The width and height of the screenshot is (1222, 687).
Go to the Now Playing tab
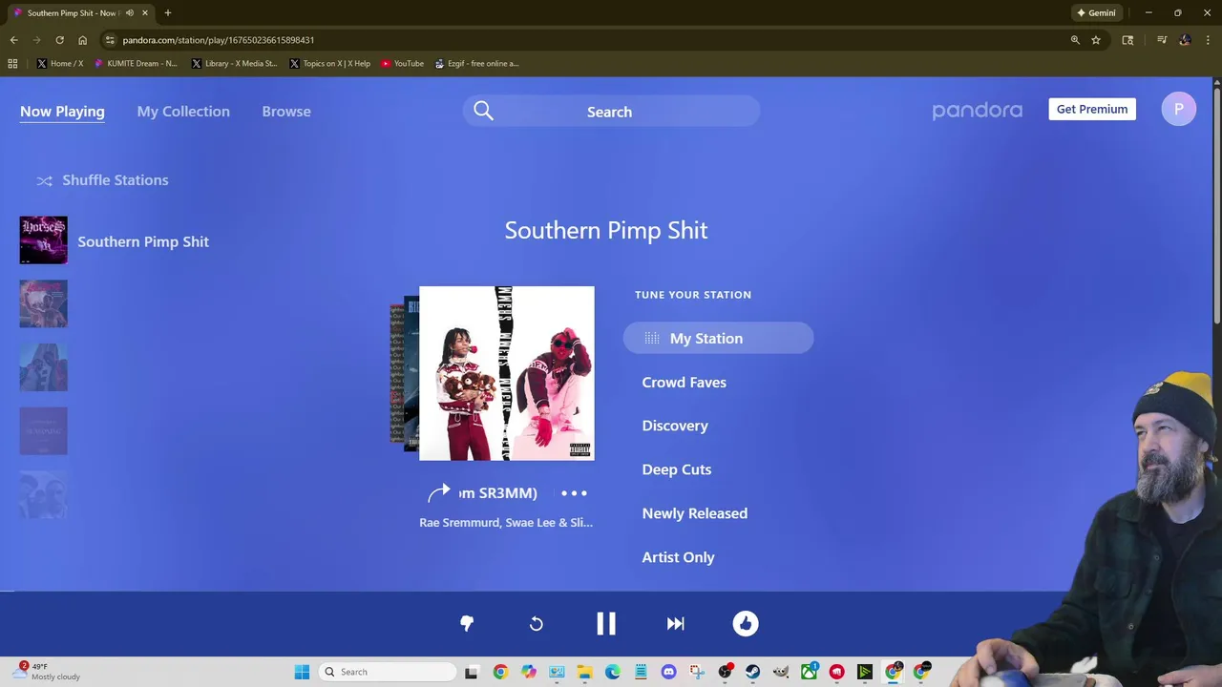(x=62, y=112)
